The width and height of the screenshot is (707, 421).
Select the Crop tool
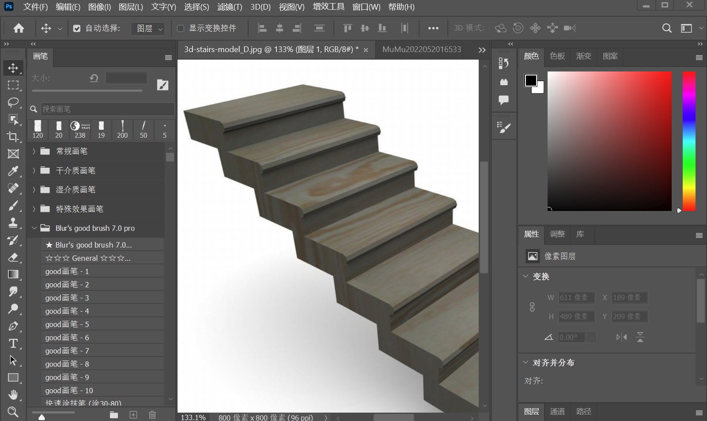(13, 137)
